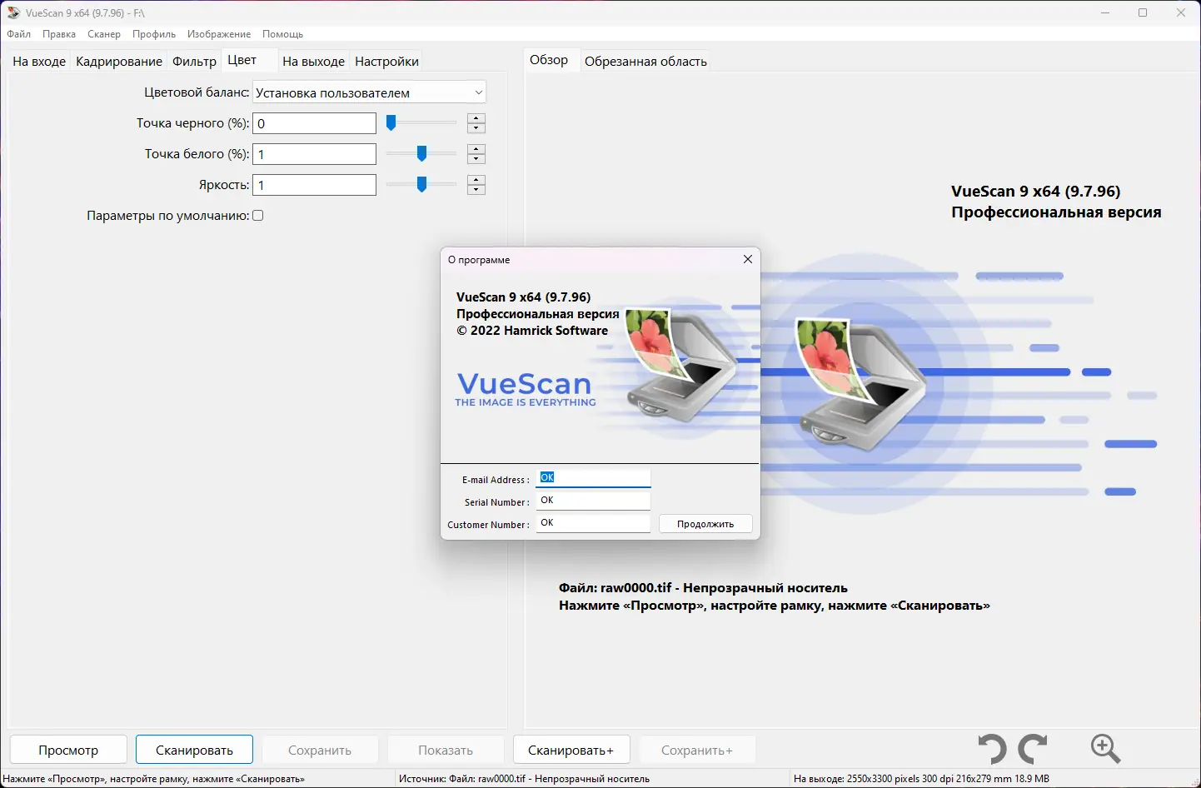
Task: Click the Сканировать button
Action: 195,750
